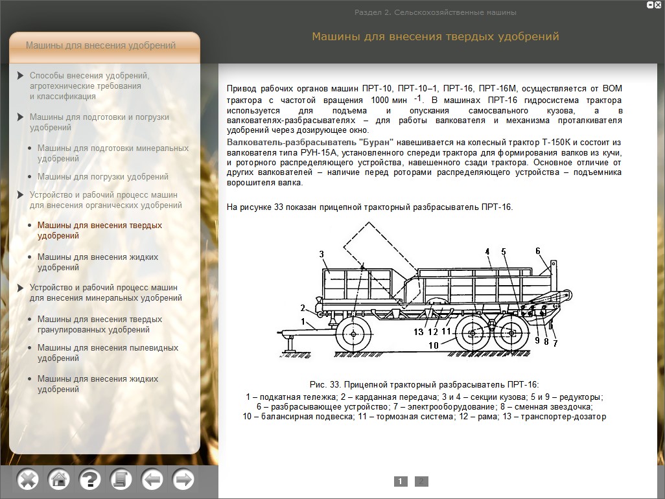Select 'Машины для внесения твердых гранулированных удобрений'
Image resolution: width=665 pixels, height=499 pixels.
tap(100, 324)
